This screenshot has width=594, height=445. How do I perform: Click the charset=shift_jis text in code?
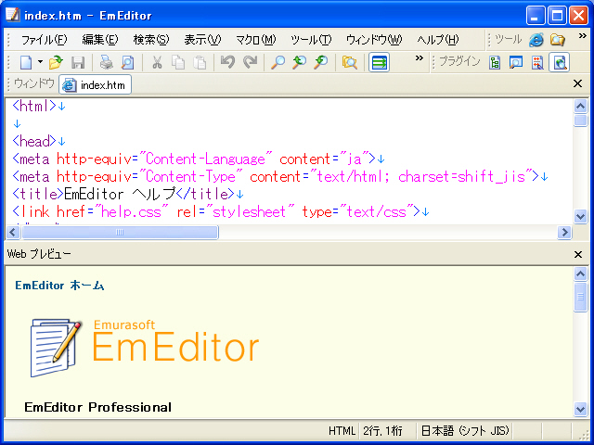point(462,176)
